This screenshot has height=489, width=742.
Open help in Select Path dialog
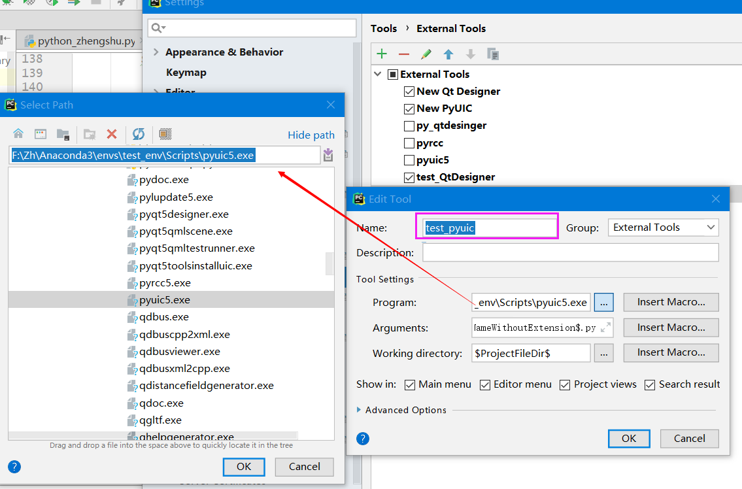(x=14, y=467)
